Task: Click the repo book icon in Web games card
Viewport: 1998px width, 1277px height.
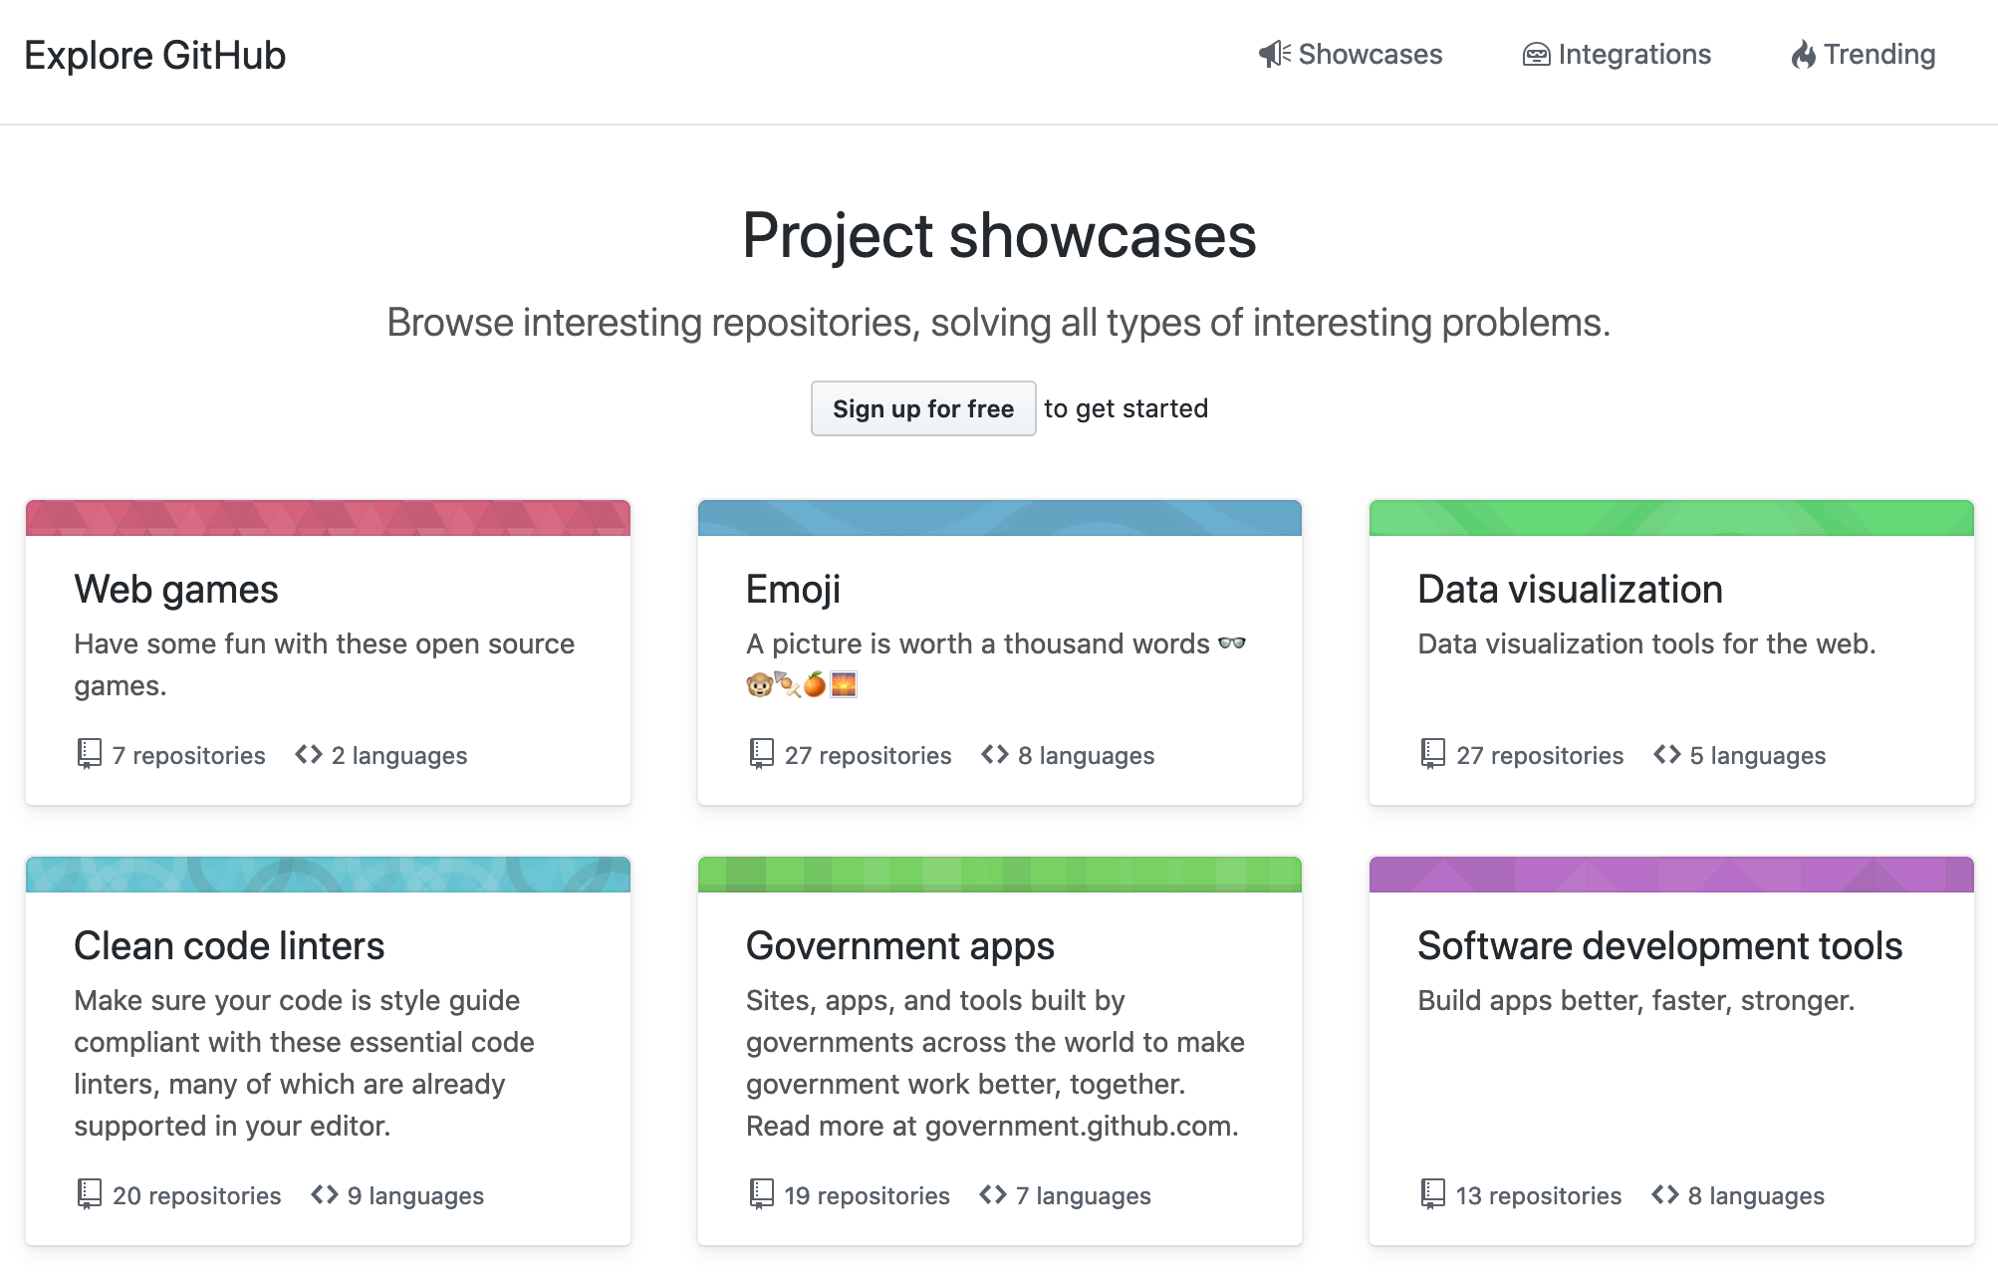Action: (90, 754)
